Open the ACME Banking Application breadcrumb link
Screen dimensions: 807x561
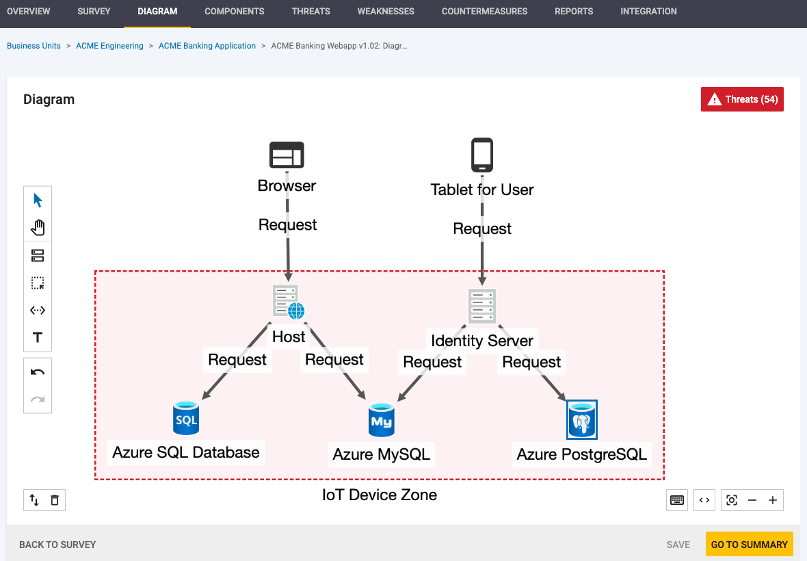[x=207, y=46]
